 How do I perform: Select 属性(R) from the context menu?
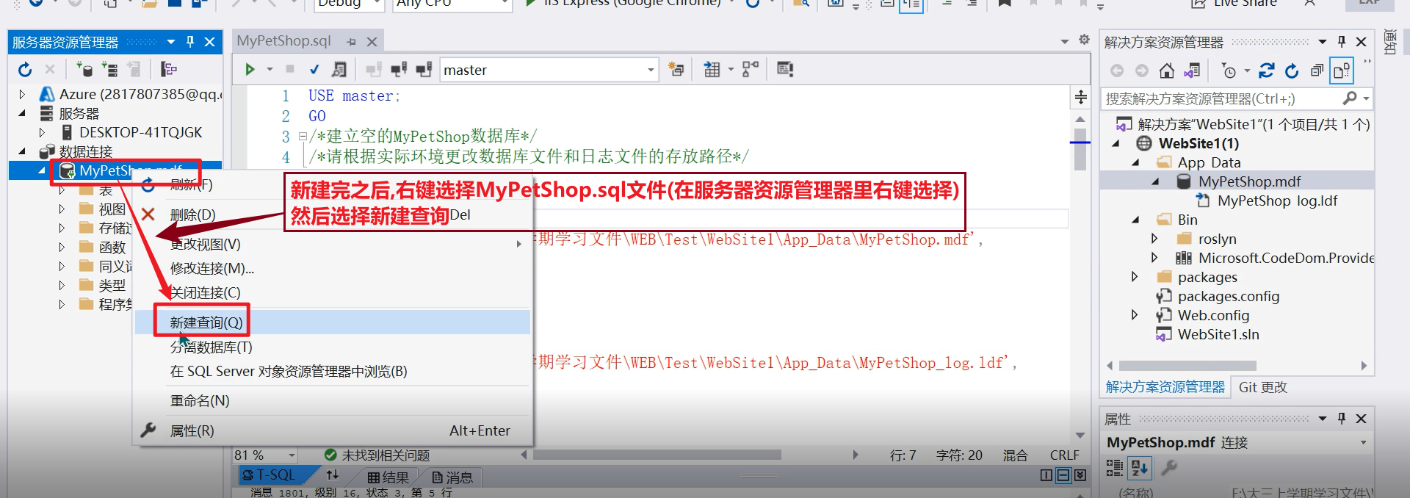tap(332, 430)
